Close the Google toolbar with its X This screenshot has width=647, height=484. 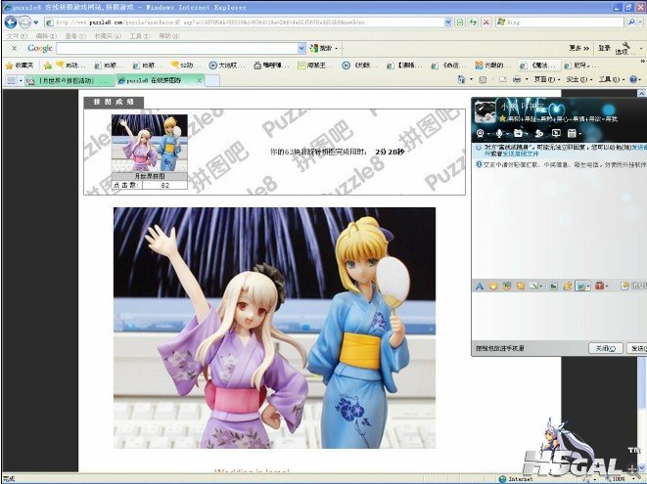click(x=14, y=48)
